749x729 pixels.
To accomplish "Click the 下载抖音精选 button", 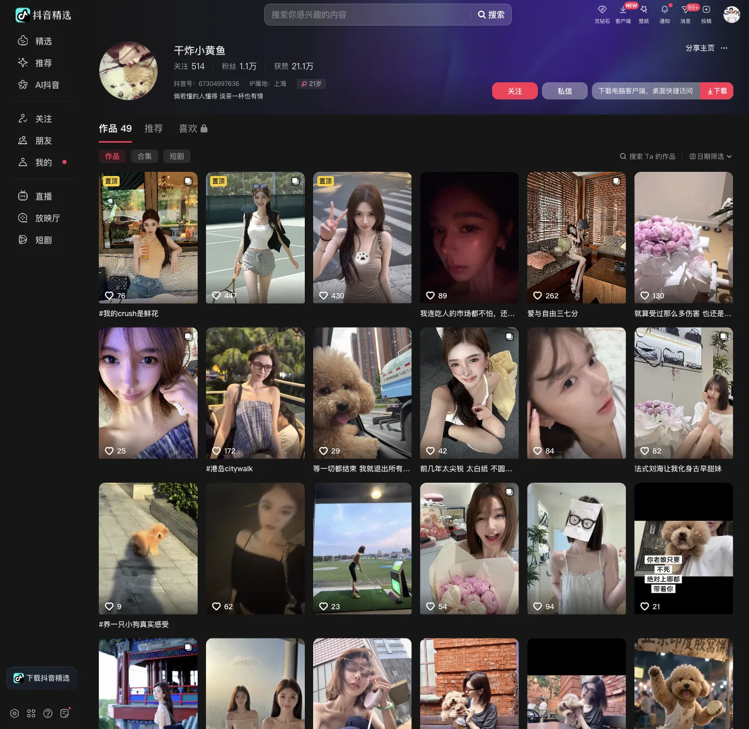I will 42,678.
